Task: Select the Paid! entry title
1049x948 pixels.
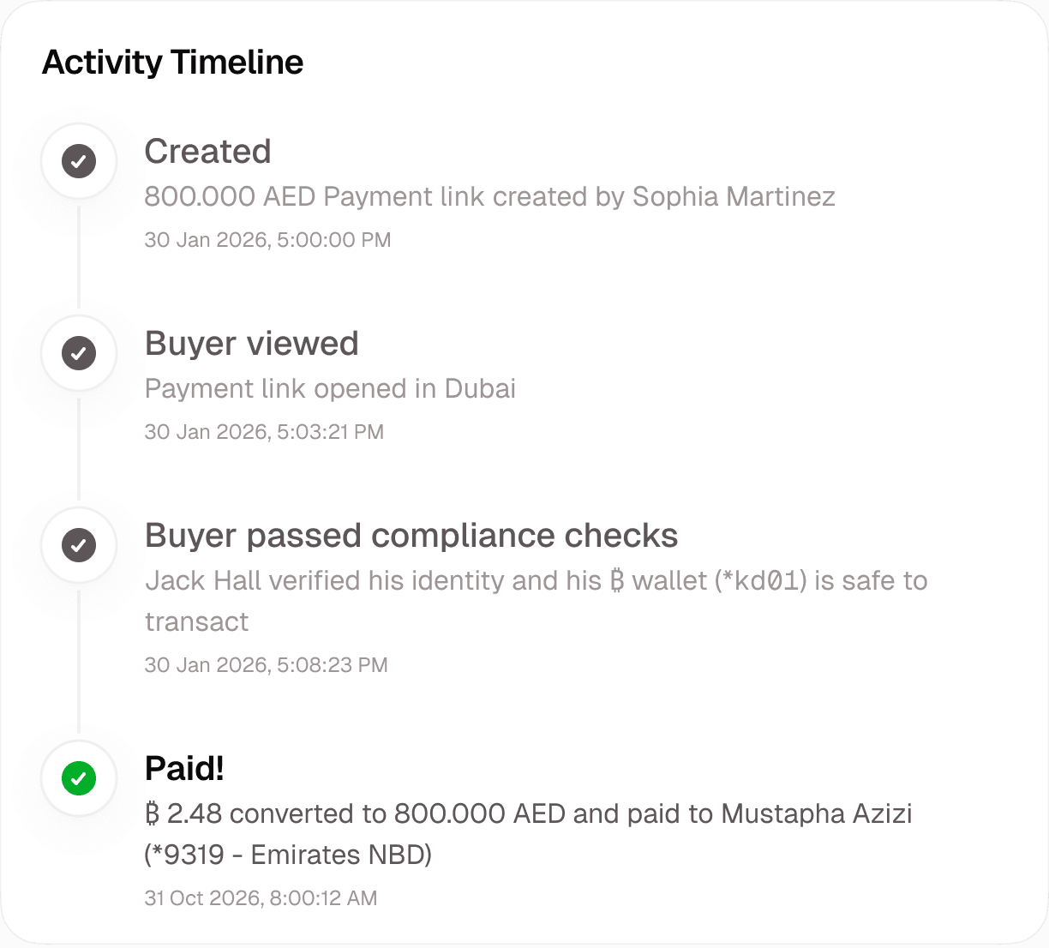Action: pyautogui.click(x=184, y=768)
